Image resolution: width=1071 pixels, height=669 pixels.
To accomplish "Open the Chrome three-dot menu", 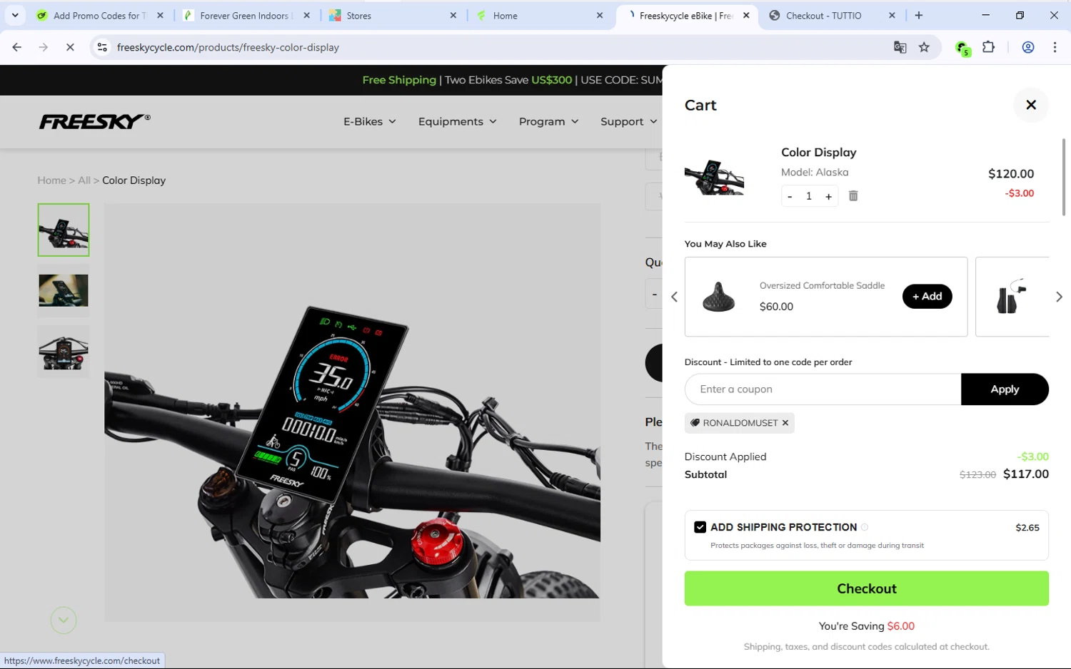I will pos(1055,47).
